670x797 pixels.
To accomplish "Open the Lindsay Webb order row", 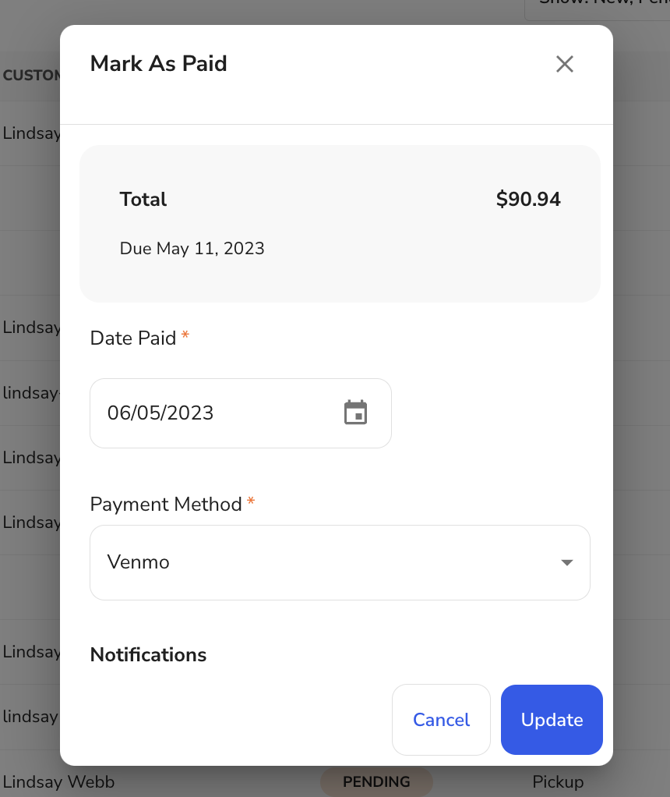I will 58,781.
